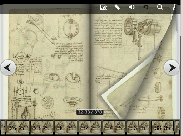Open the 34-35 page thumbnail
183x136 pixels.
click(x=114, y=127)
